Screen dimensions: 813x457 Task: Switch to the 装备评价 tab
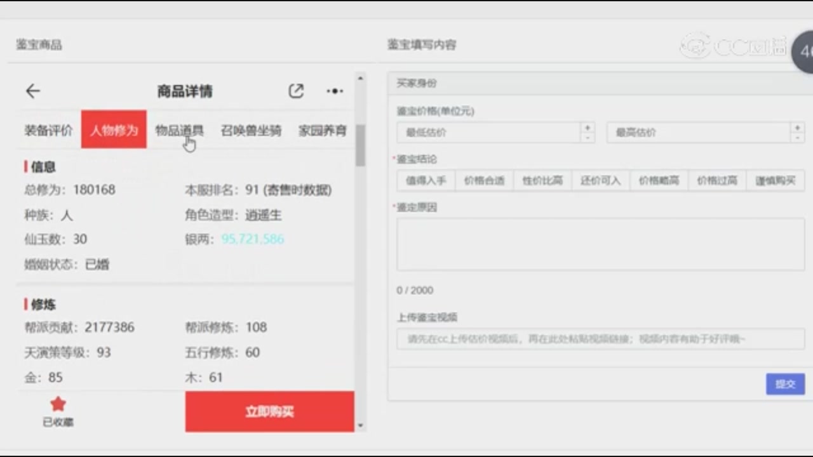[49, 131]
